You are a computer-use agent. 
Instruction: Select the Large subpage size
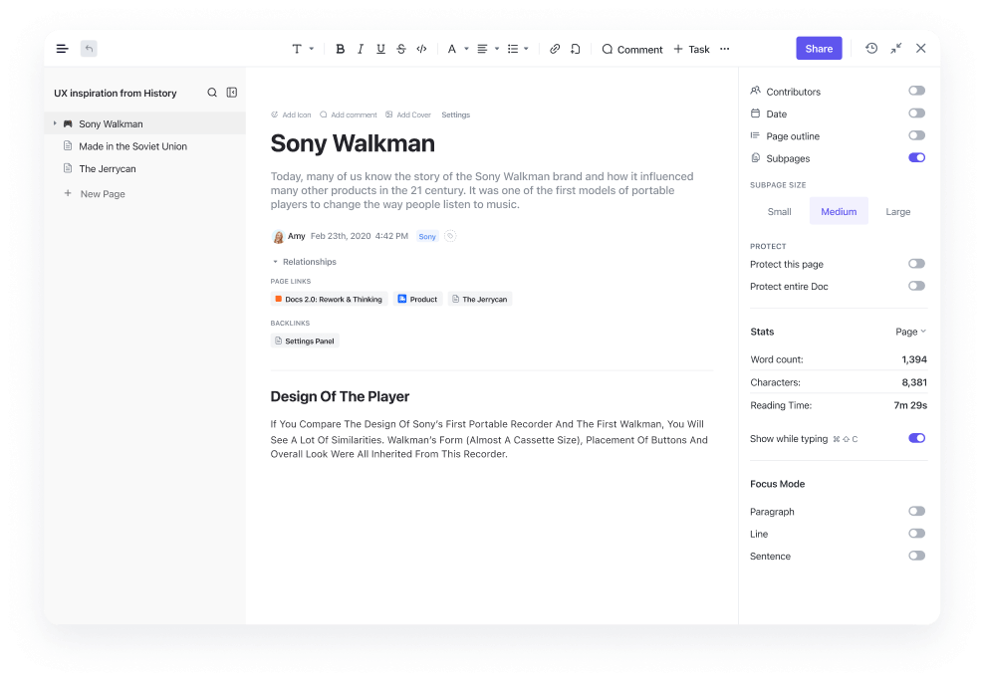(x=897, y=211)
